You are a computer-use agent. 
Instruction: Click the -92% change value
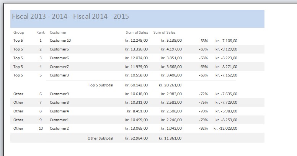(203, 128)
